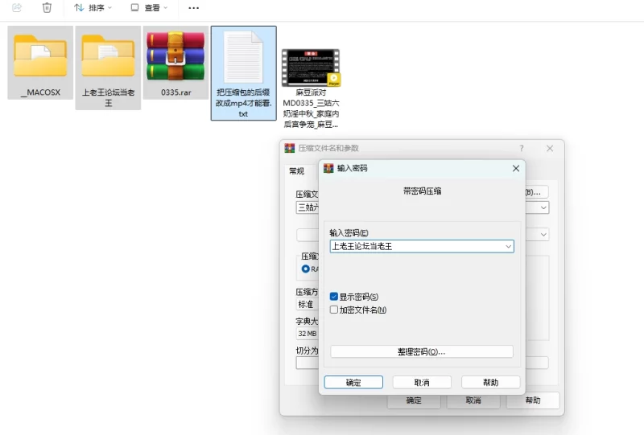Select the 上老王论坛当老王 folder
The height and width of the screenshot is (435, 644).
pos(108,68)
